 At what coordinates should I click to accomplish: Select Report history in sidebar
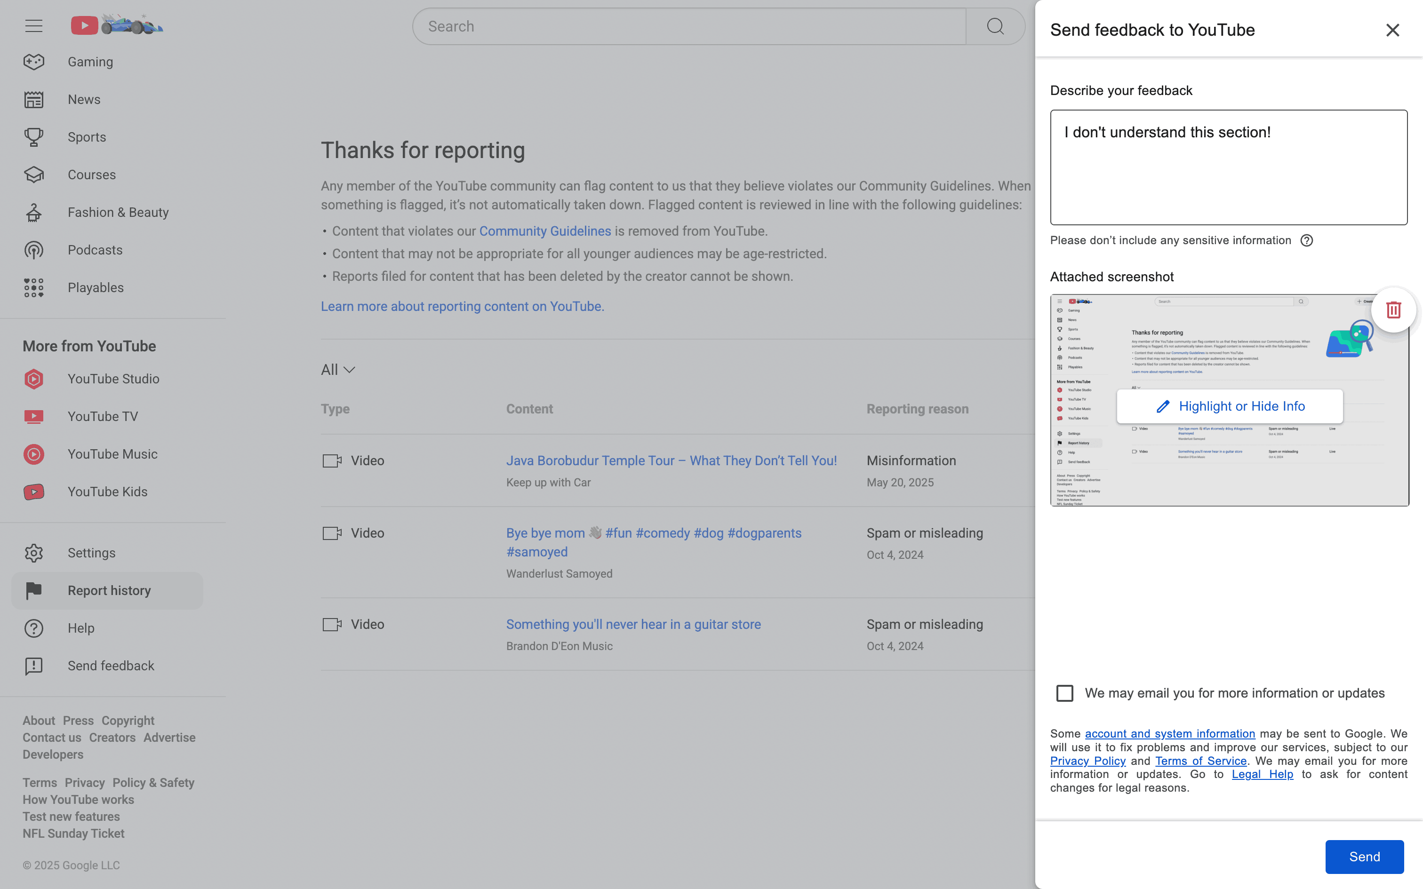(x=109, y=590)
